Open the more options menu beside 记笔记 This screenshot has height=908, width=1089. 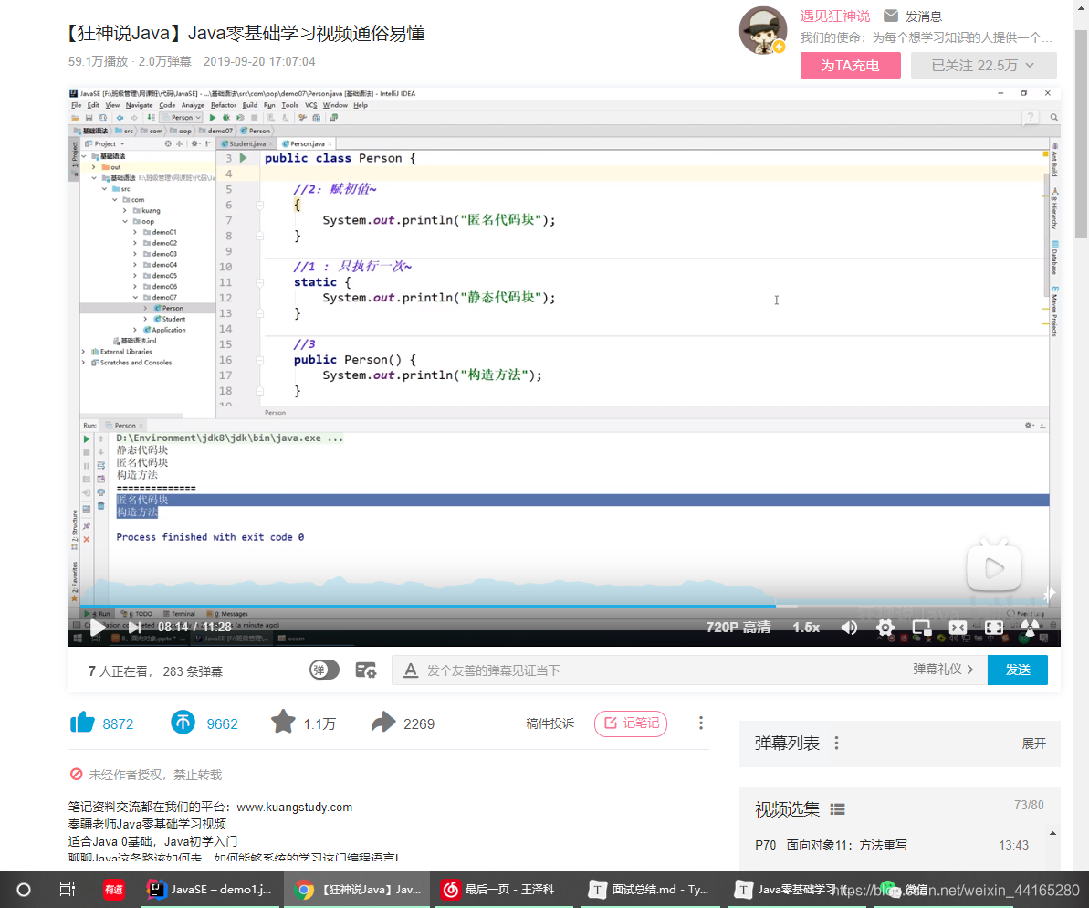coord(701,723)
